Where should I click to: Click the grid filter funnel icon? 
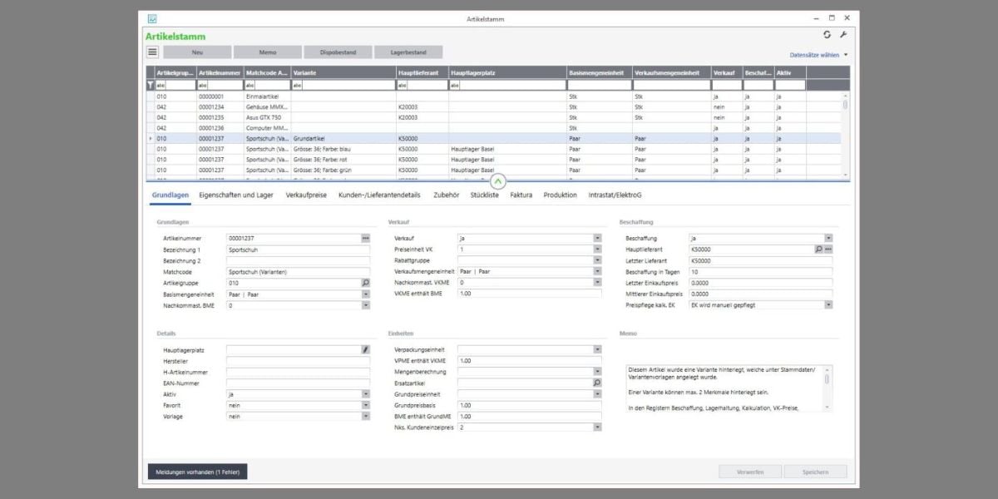pos(151,85)
